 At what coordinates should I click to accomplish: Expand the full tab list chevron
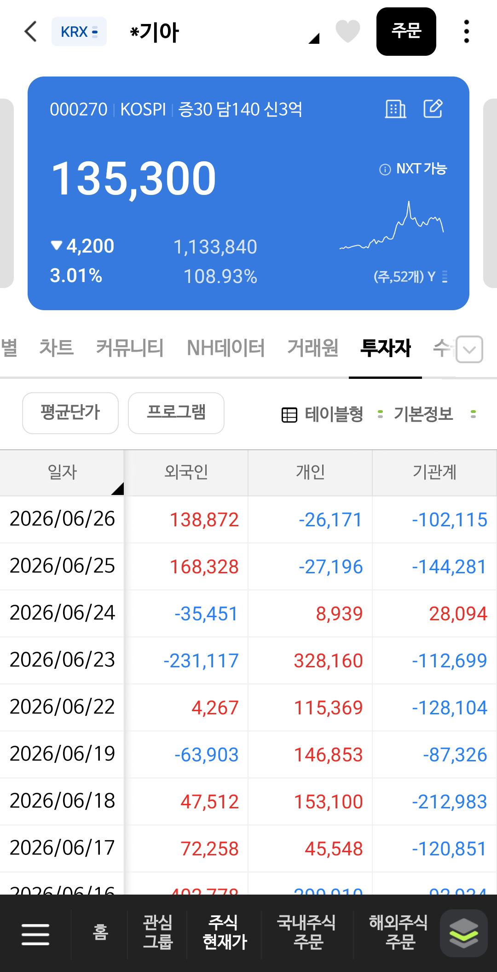click(469, 349)
